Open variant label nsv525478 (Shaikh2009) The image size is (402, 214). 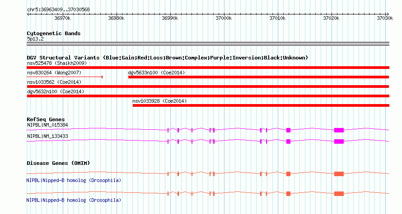point(57,63)
